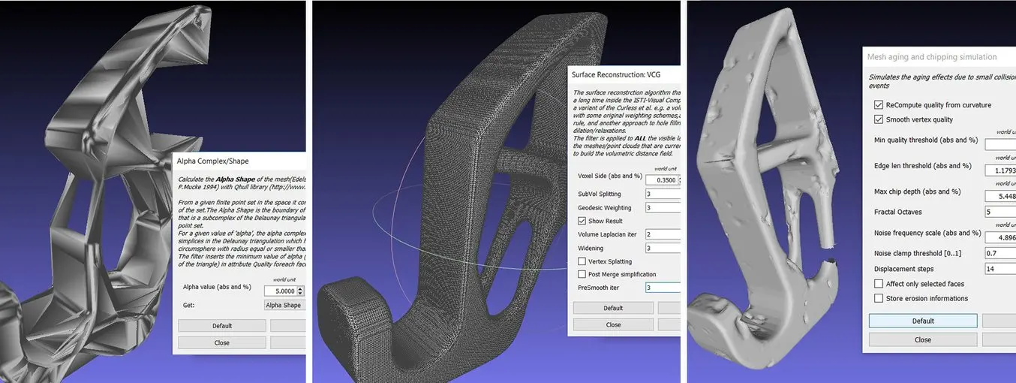
Task: Check Store erosion informations option
Action: (x=879, y=298)
